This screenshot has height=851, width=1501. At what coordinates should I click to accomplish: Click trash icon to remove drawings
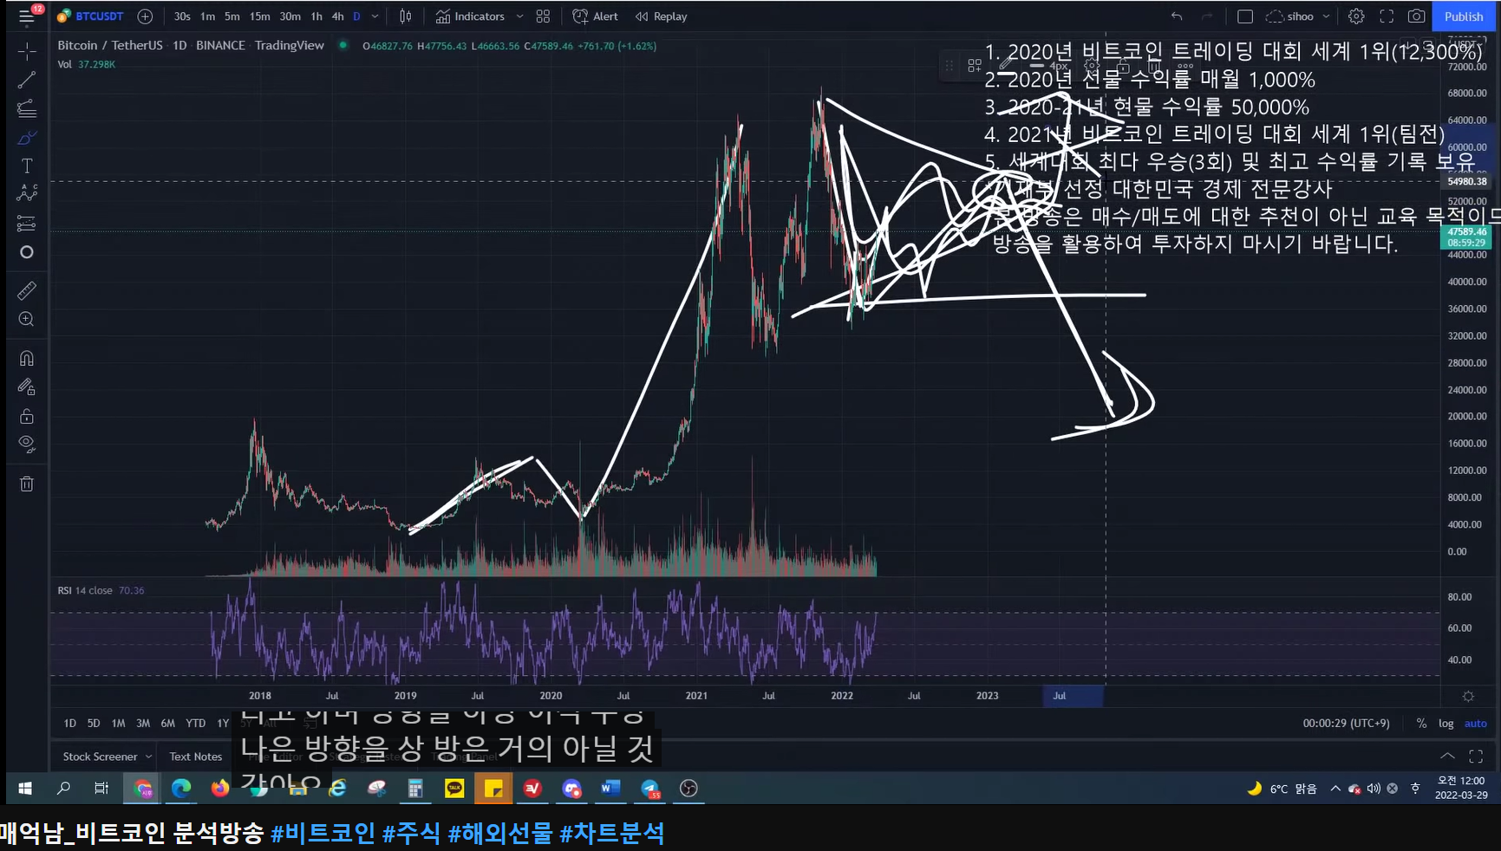27,484
